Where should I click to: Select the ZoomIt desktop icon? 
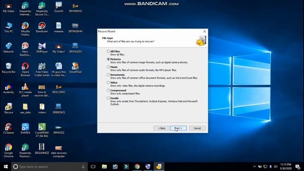(58, 8)
